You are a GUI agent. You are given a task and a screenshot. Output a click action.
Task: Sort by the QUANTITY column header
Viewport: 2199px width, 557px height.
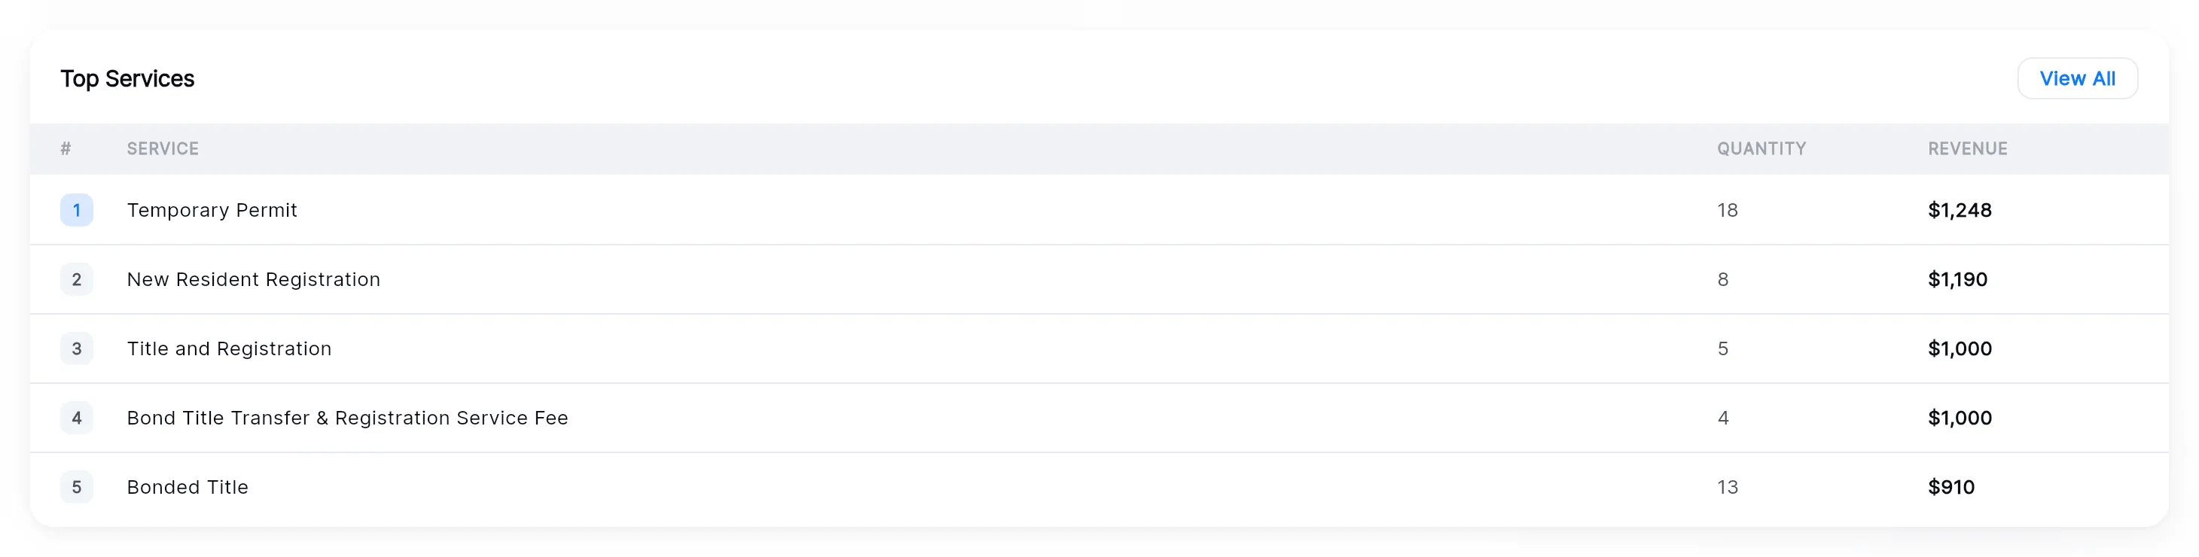(1761, 148)
